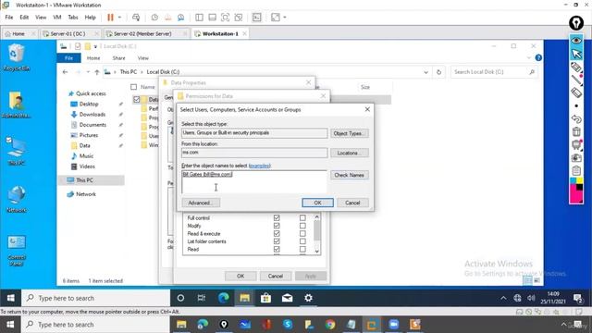Capture screen with the camera icon

click(576, 157)
